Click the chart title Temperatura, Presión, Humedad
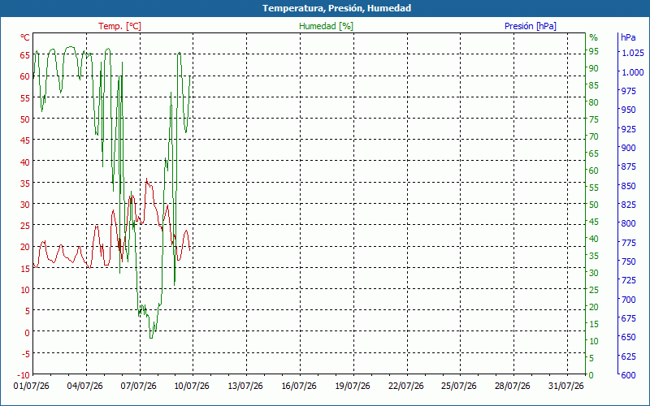Screen dimensions: 650x406 (x=336, y=8)
